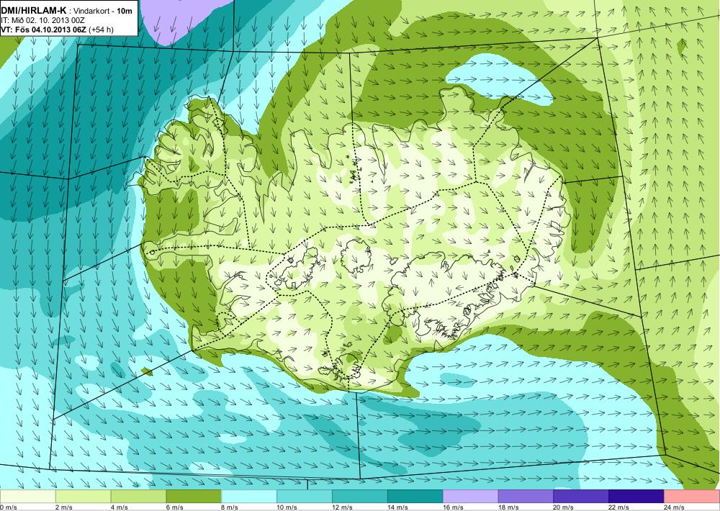This screenshot has width=720, height=511.
Task: Click the lavender 16 m/s legend swatch
Action: (470, 497)
